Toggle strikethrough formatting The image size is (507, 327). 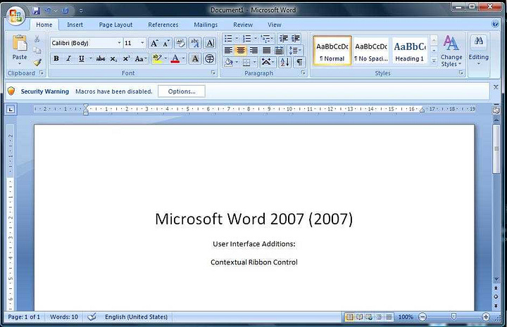101,59
